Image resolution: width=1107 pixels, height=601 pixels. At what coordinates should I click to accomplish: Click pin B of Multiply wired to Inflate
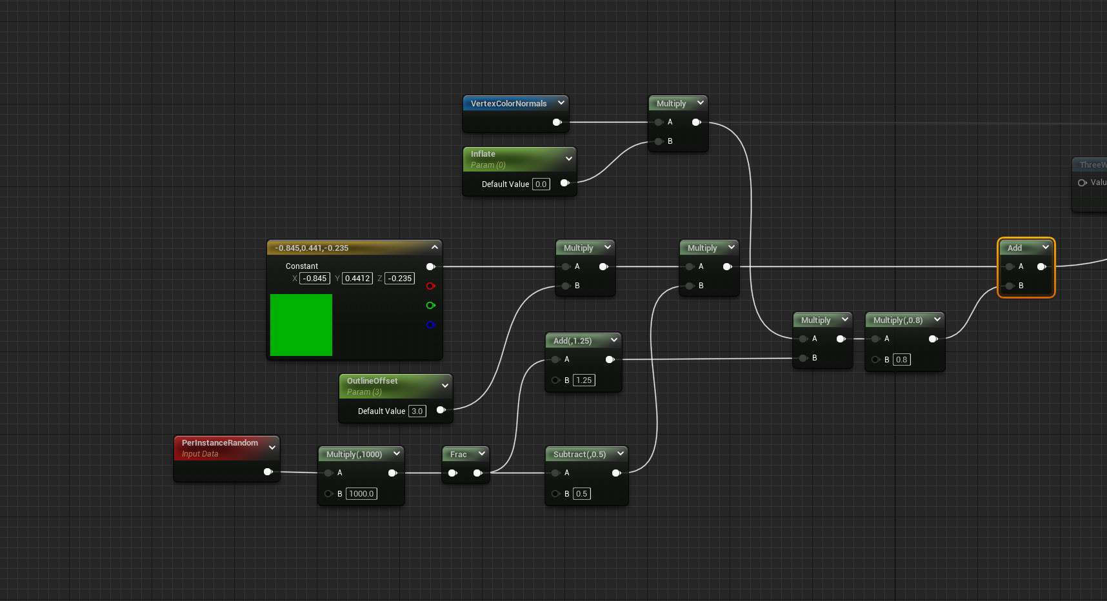coord(659,141)
